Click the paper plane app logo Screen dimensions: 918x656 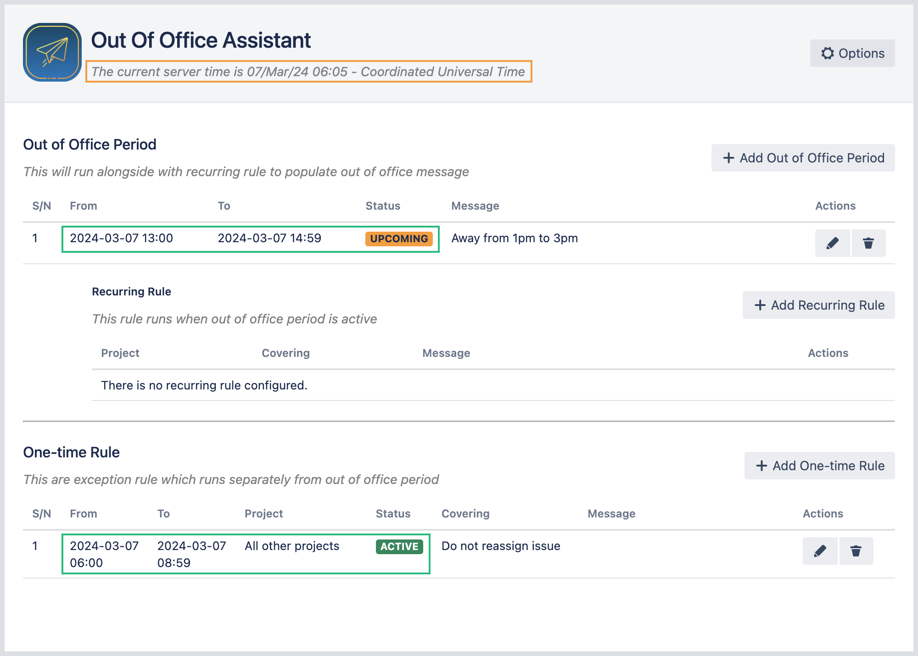(x=52, y=52)
